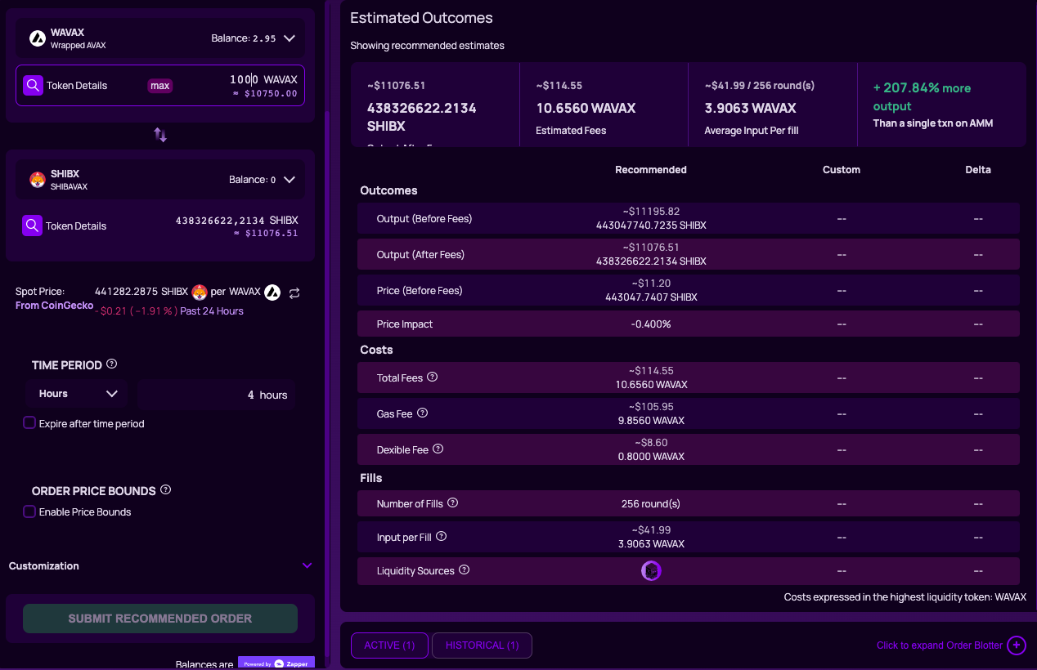Click the Powered by Zapper badge
Image resolution: width=1037 pixels, height=670 pixels.
coord(276,663)
